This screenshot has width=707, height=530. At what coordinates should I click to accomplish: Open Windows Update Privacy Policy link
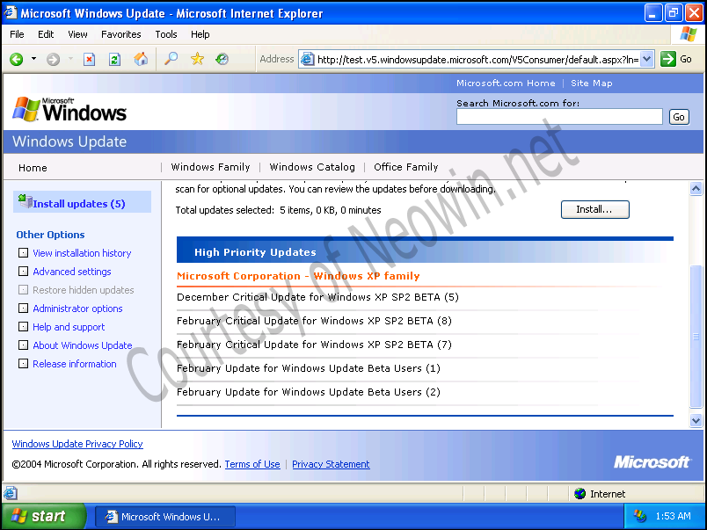pos(77,444)
